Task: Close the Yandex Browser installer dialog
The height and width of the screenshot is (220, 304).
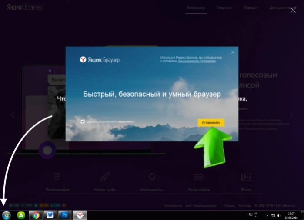Action: (x=233, y=53)
